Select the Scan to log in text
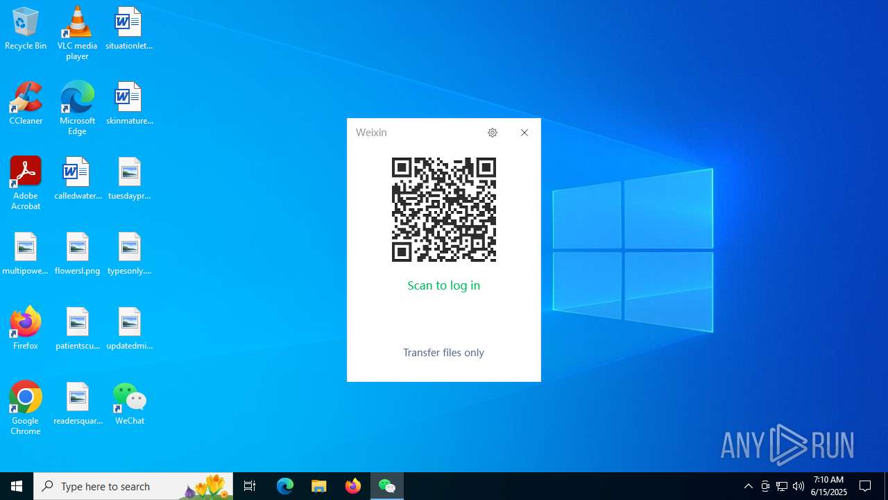 (x=444, y=285)
